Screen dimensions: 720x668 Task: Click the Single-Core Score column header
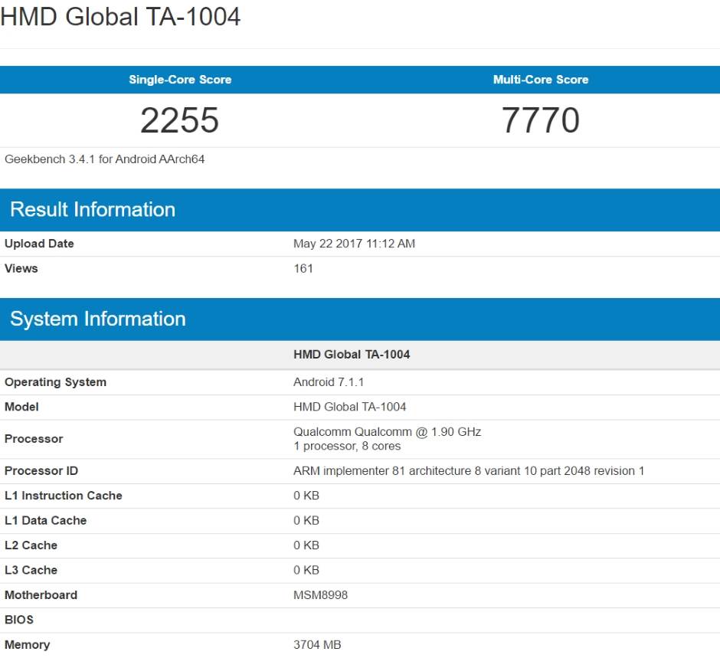tap(178, 80)
